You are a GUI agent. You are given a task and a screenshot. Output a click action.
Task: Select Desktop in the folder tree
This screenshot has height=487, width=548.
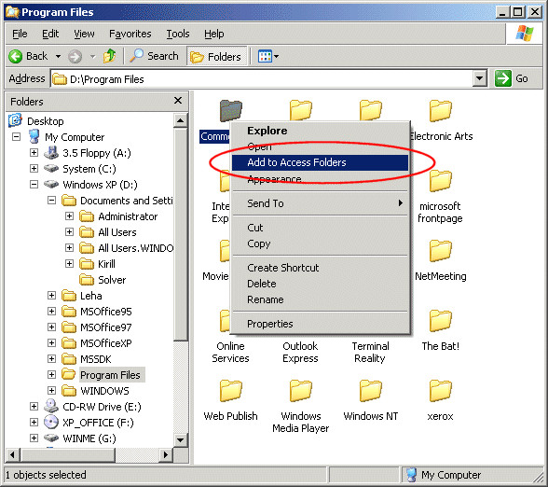point(46,121)
